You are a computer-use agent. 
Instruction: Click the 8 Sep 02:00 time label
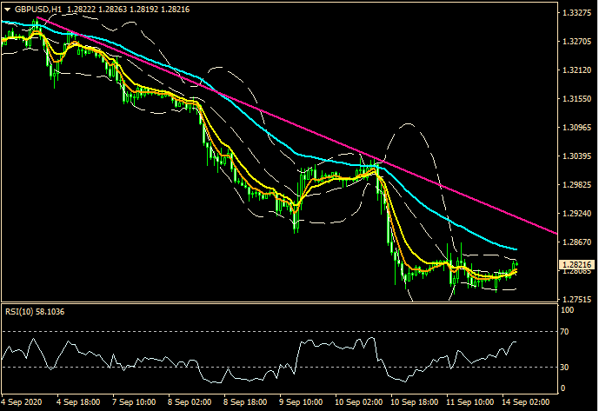click(x=188, y=403)
